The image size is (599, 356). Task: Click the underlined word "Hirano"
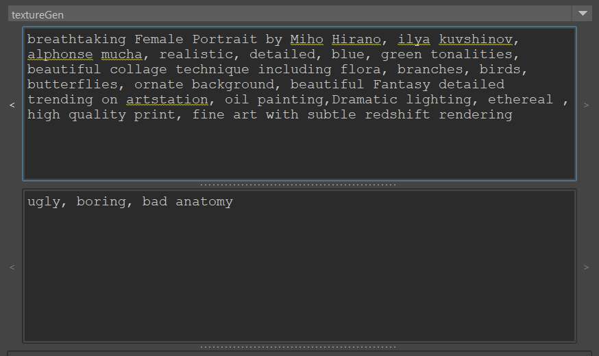356,39
